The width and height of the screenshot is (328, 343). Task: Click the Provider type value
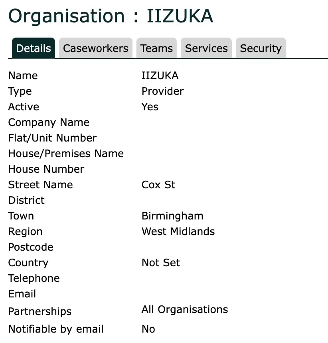point(162,91)
